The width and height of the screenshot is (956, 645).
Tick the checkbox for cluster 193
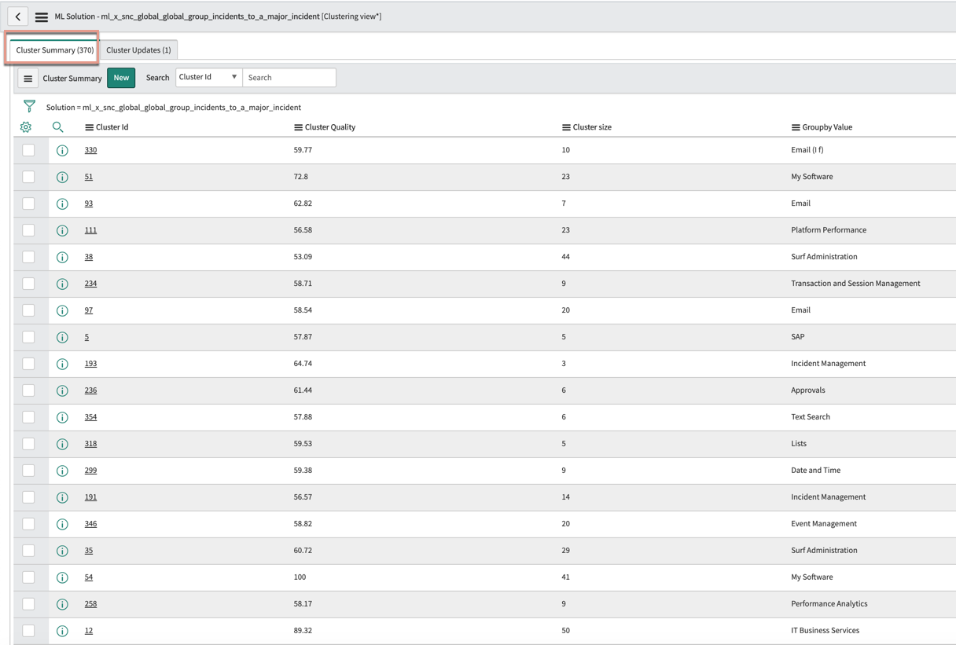click(28, 363)
